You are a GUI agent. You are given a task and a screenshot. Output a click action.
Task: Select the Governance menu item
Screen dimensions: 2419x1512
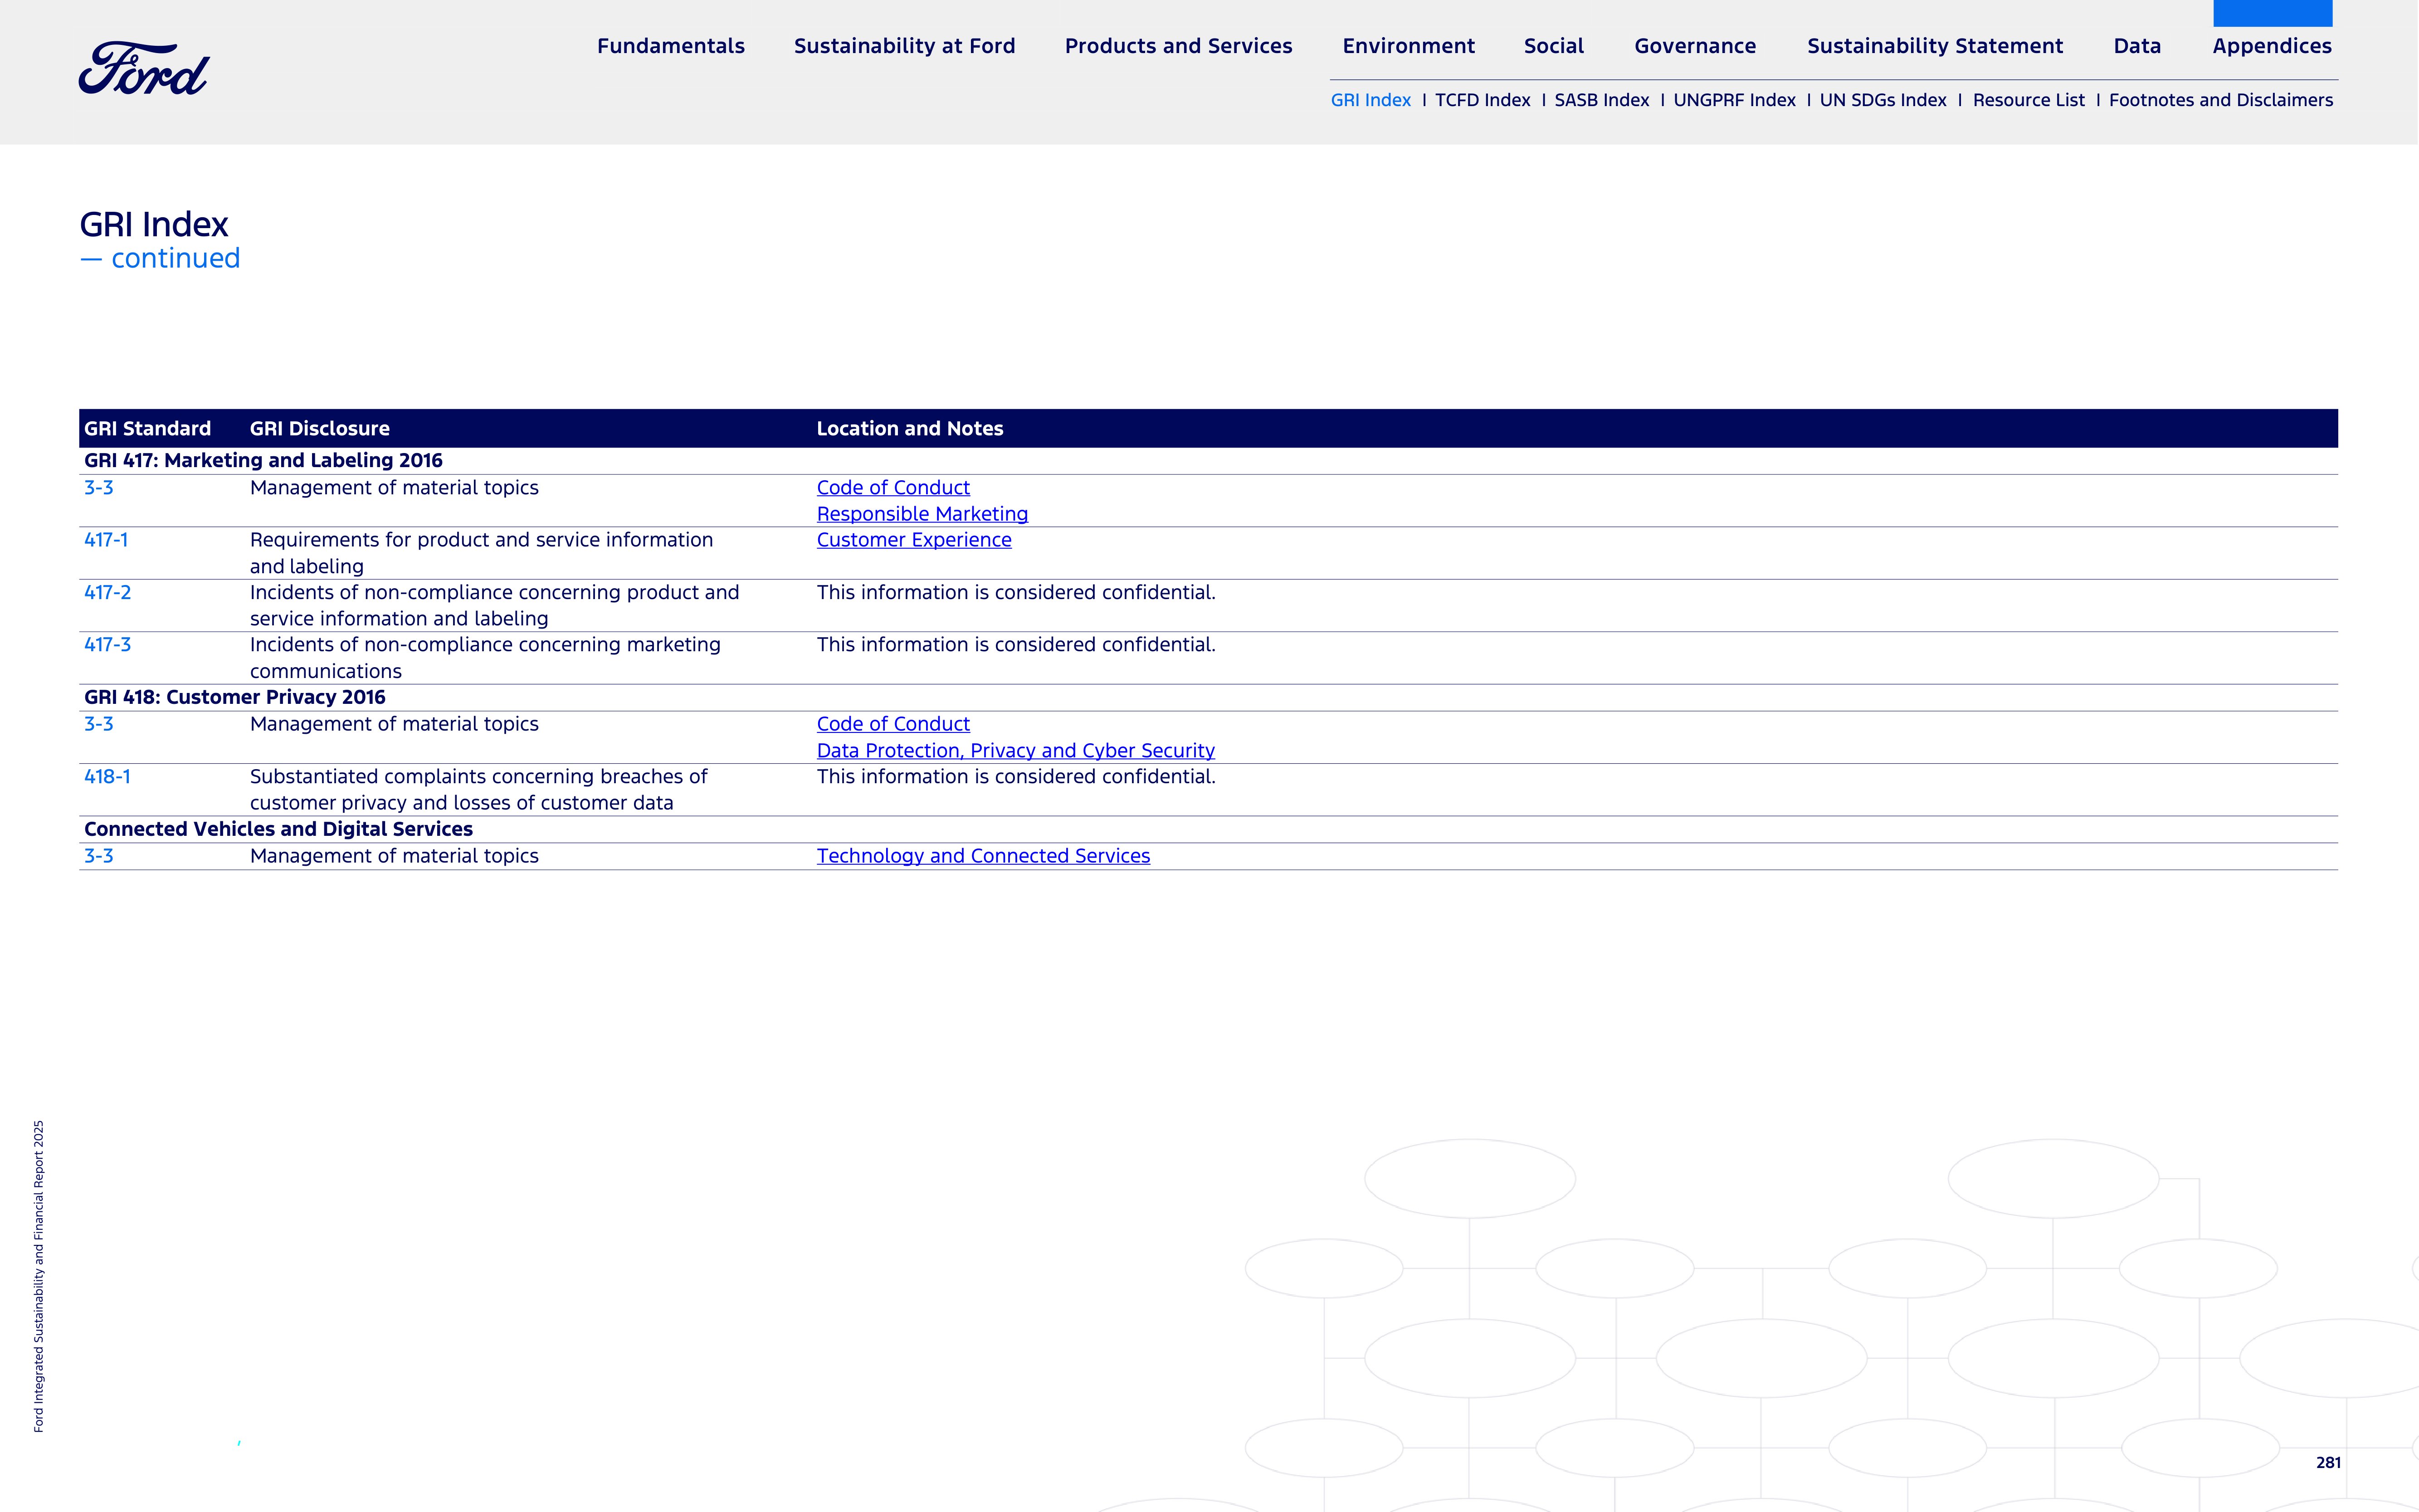pos(1695,46)
